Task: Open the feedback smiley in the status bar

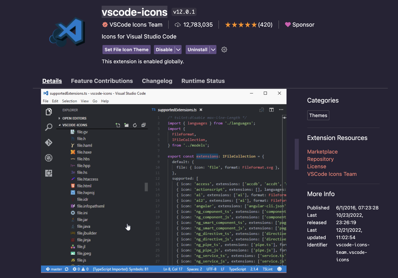Action: click(x=279, y=269)
